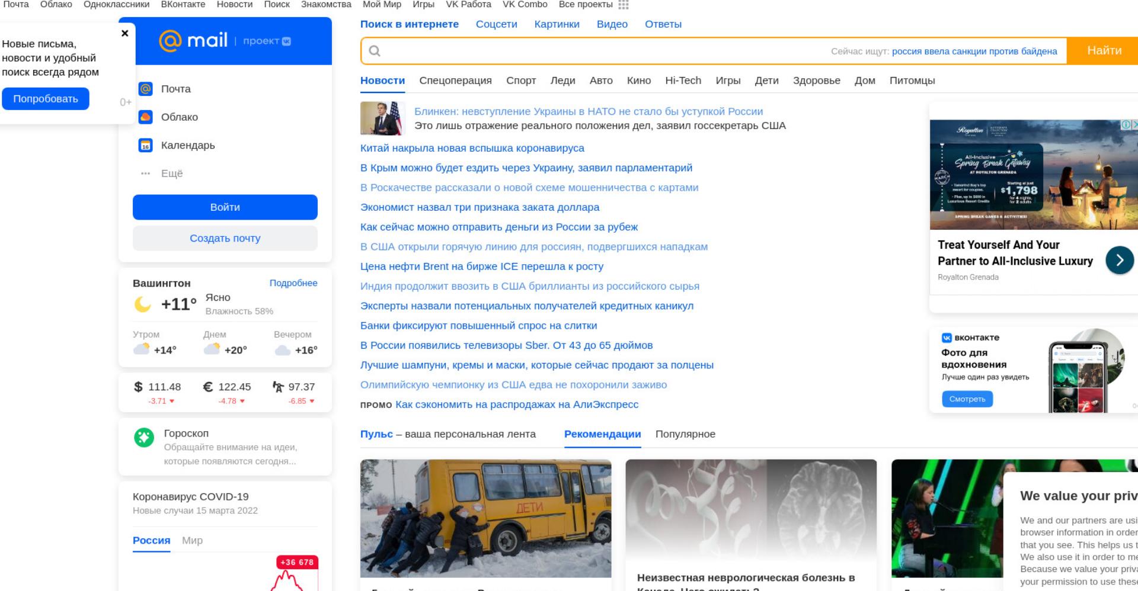Open promo link about АлиЭкспресс
The image size is (1138, 591).
(x=517, y=404)
